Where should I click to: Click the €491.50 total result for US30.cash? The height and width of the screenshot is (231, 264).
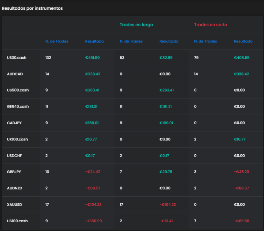point(92,58)
